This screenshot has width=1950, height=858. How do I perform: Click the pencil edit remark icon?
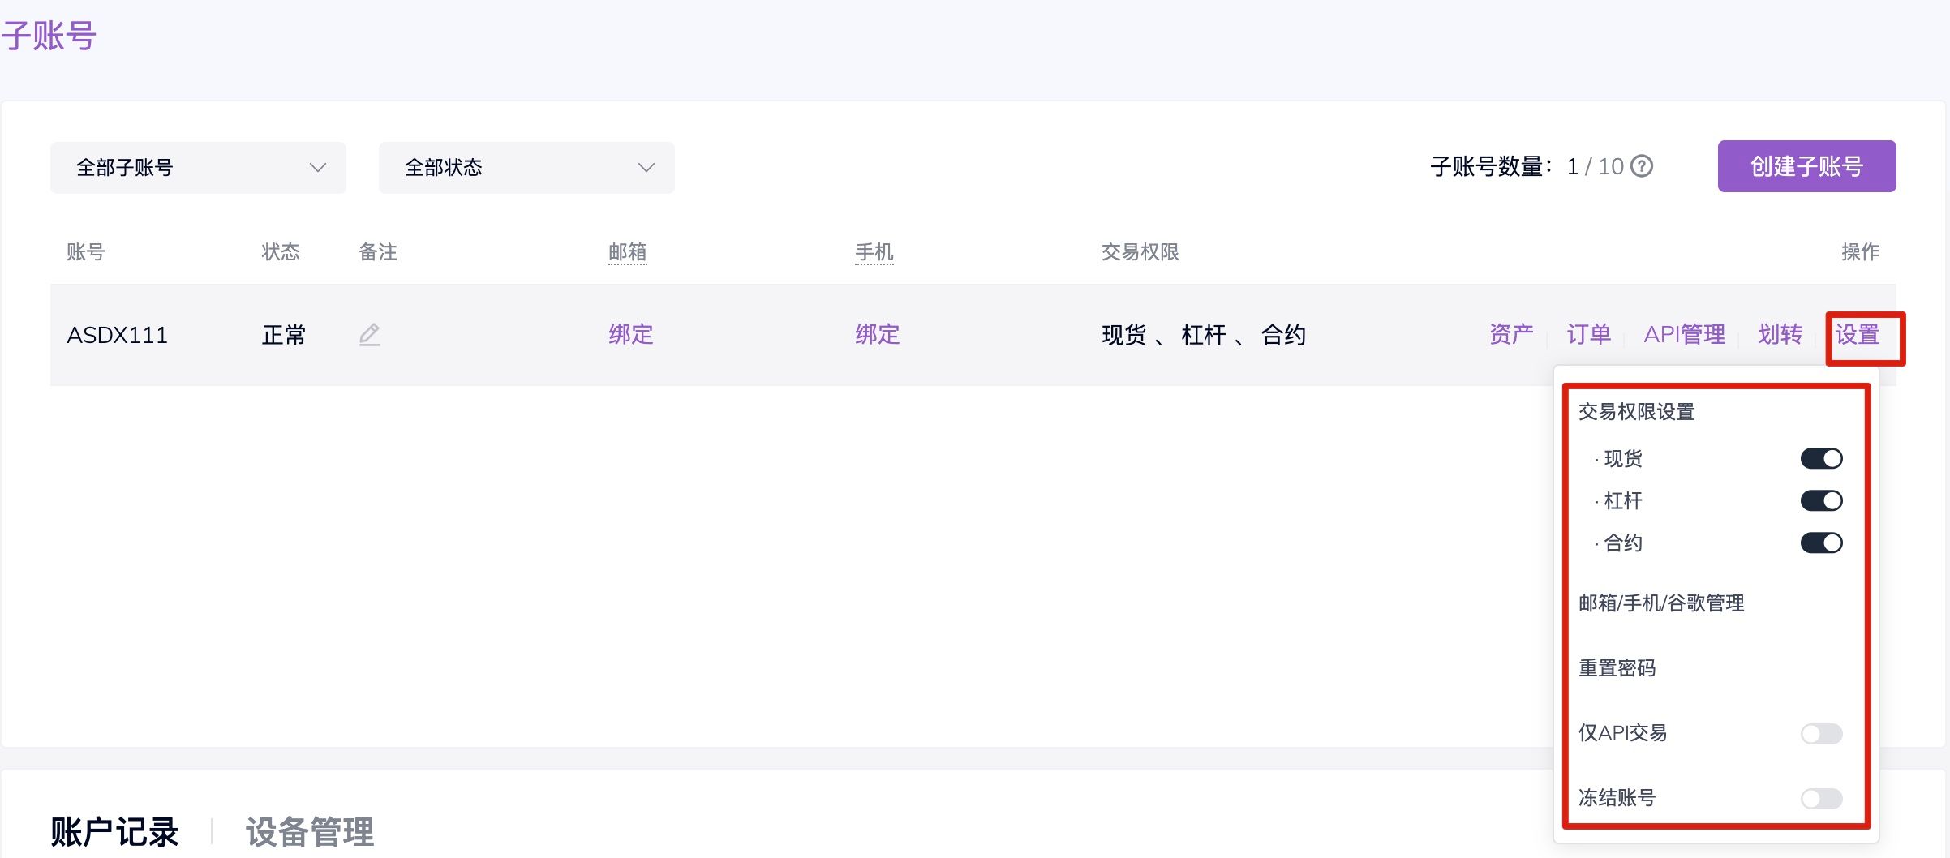tap(370, 334)
